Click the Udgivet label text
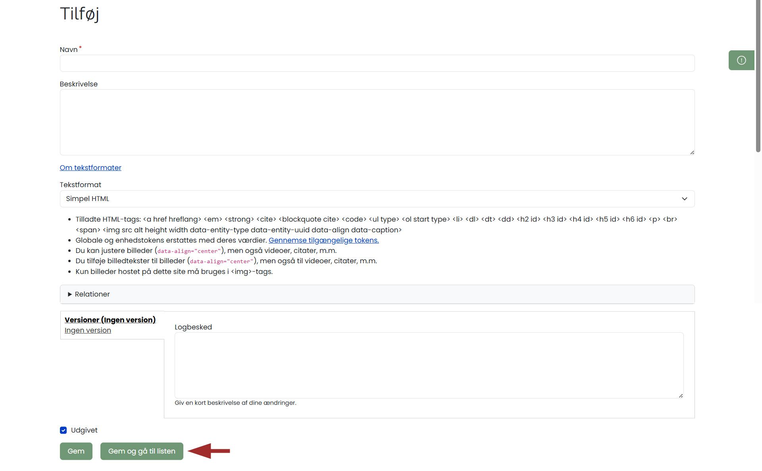 tap(84, 430)
